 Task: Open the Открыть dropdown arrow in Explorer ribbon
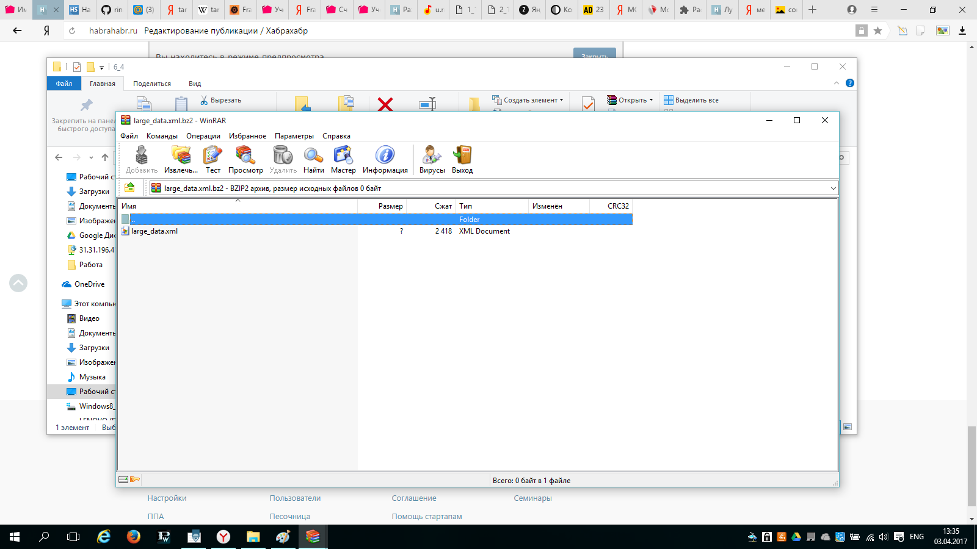(x=651, y=100)
